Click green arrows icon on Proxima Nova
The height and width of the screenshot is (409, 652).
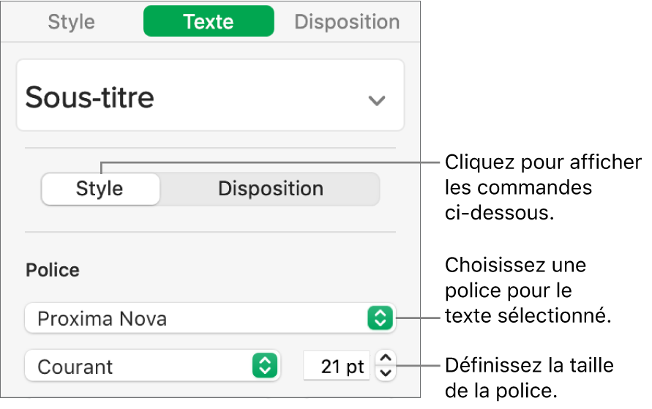(x=380, y=318)
